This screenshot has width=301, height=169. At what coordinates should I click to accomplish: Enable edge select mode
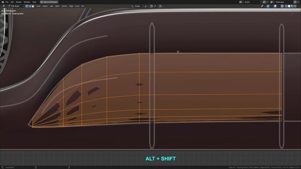tap(30, 6)
